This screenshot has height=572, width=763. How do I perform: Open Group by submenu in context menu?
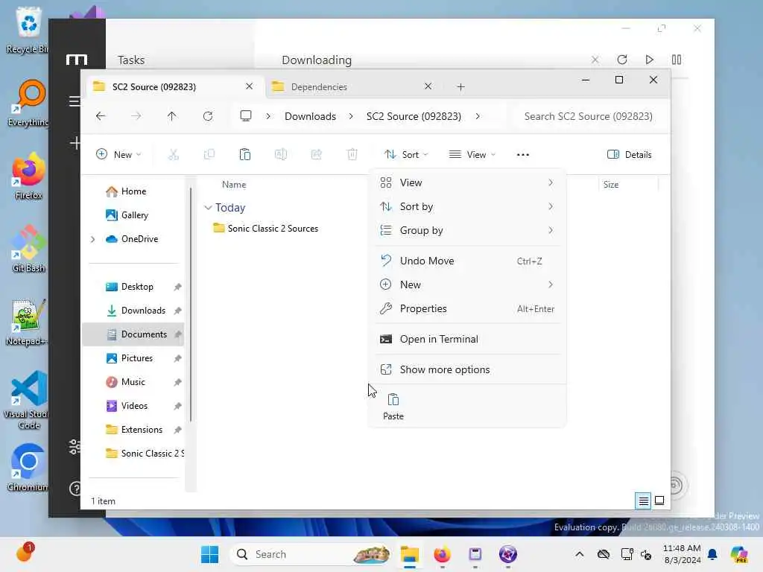coord(467,231)
